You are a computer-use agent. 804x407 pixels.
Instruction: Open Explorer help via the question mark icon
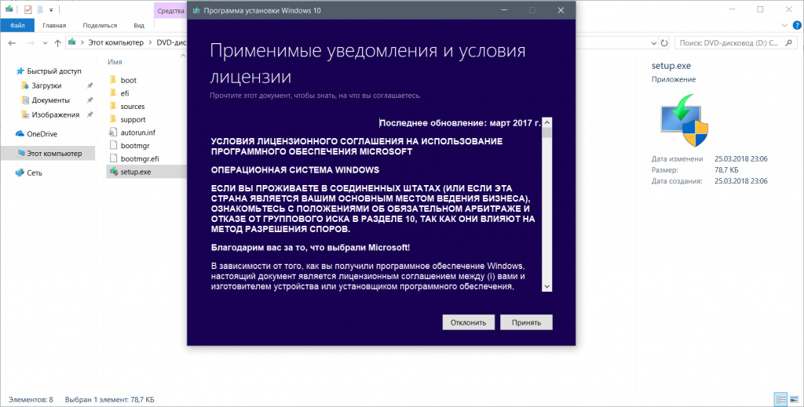coord(798,25)
